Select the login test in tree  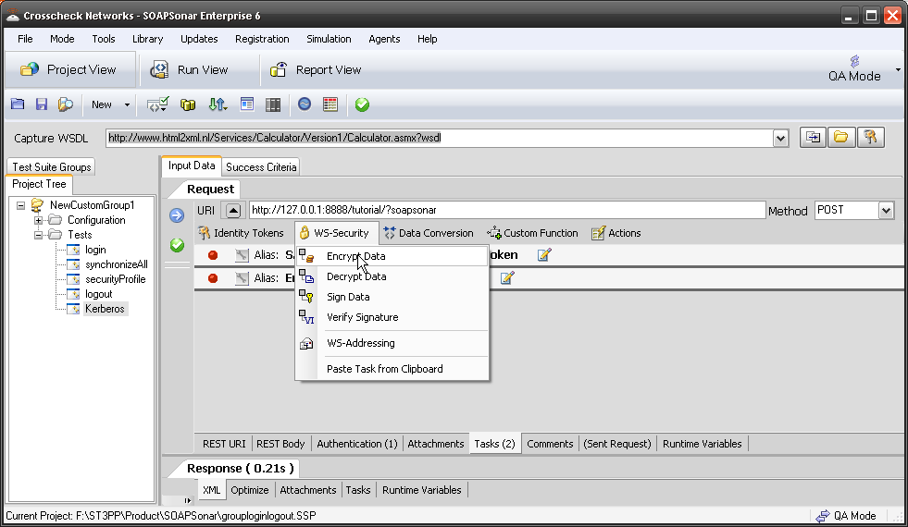point(95,250)
